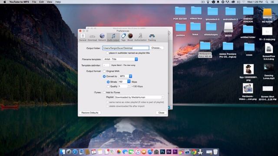Open Calendar from the Dock

[x=94, y=152]
